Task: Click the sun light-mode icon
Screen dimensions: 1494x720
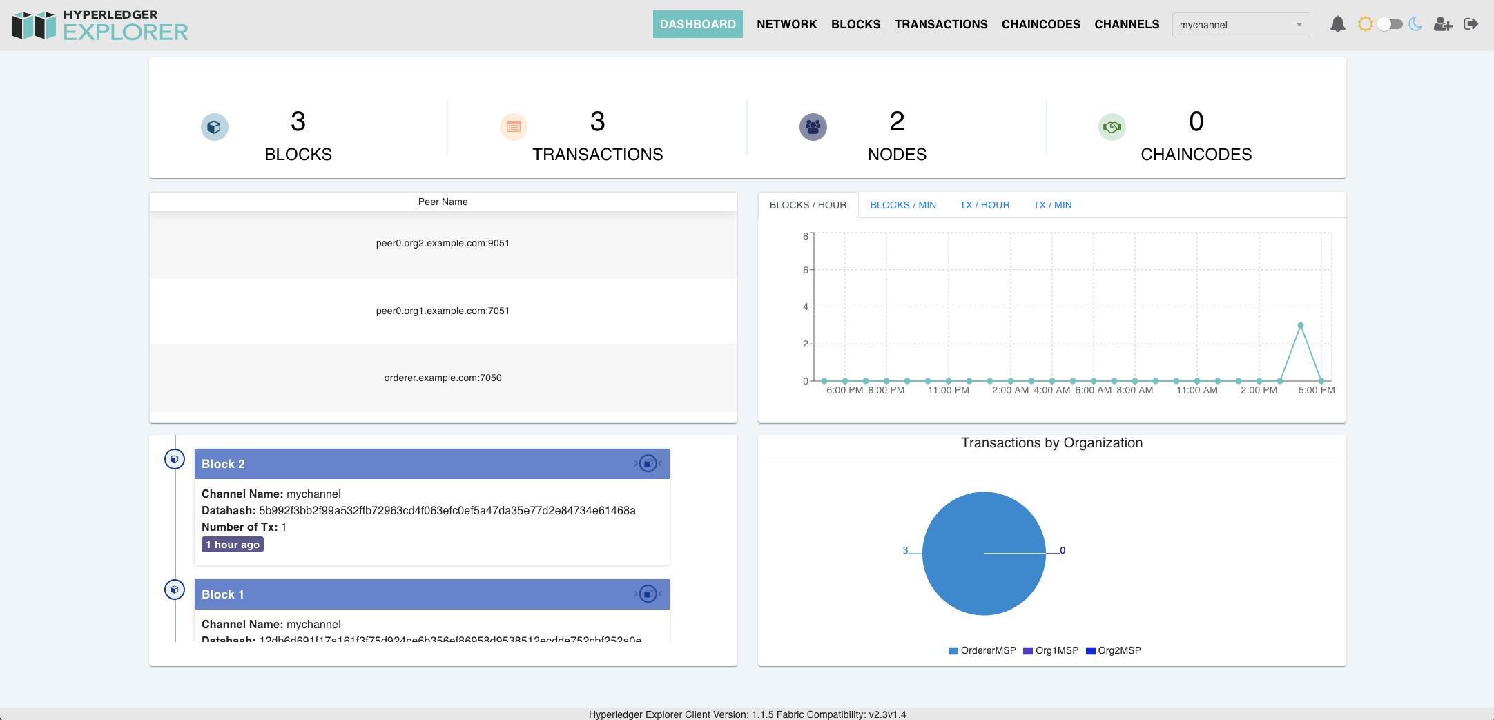Action: [1365, 24]
